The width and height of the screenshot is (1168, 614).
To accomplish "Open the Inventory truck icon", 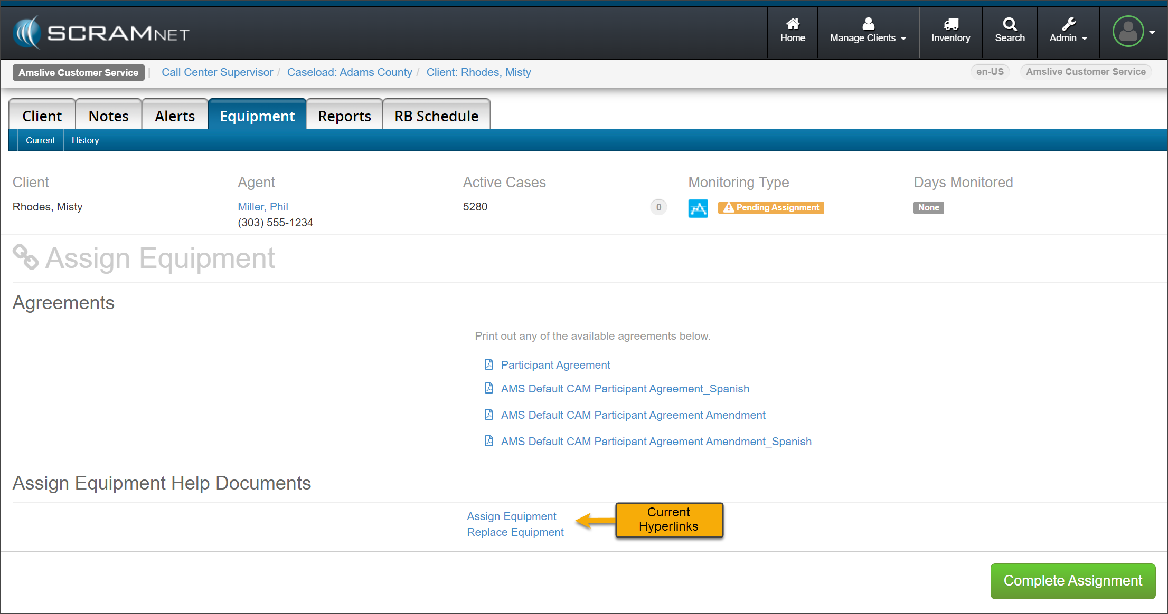I will point(950,24).
